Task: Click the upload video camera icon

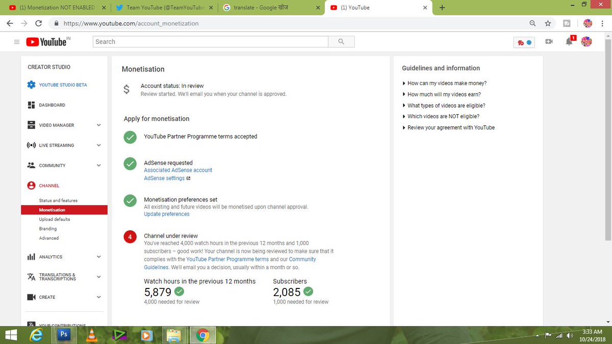Action: coord(549,42)
